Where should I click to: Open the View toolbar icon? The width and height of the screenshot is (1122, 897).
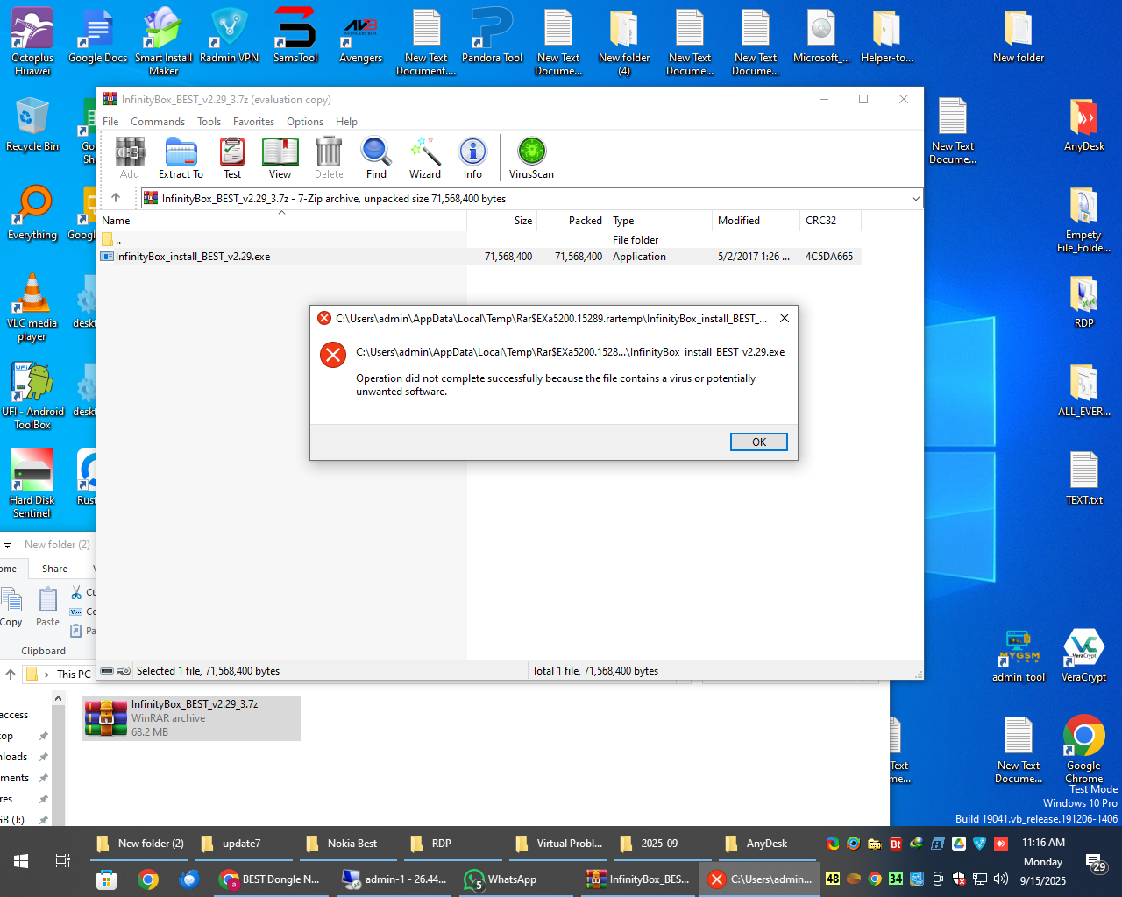280,158
